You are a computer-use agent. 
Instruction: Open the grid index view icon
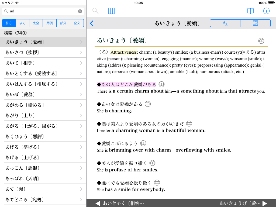point(111,11)
